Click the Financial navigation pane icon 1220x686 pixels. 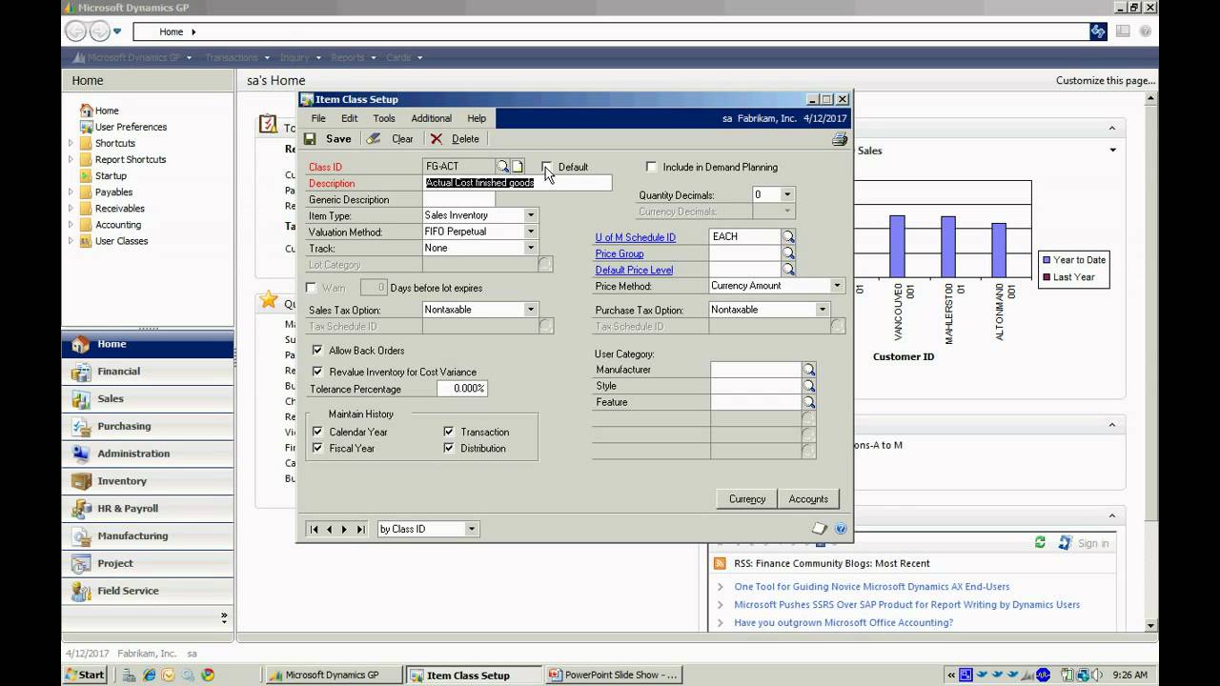[x=81, y=372]
